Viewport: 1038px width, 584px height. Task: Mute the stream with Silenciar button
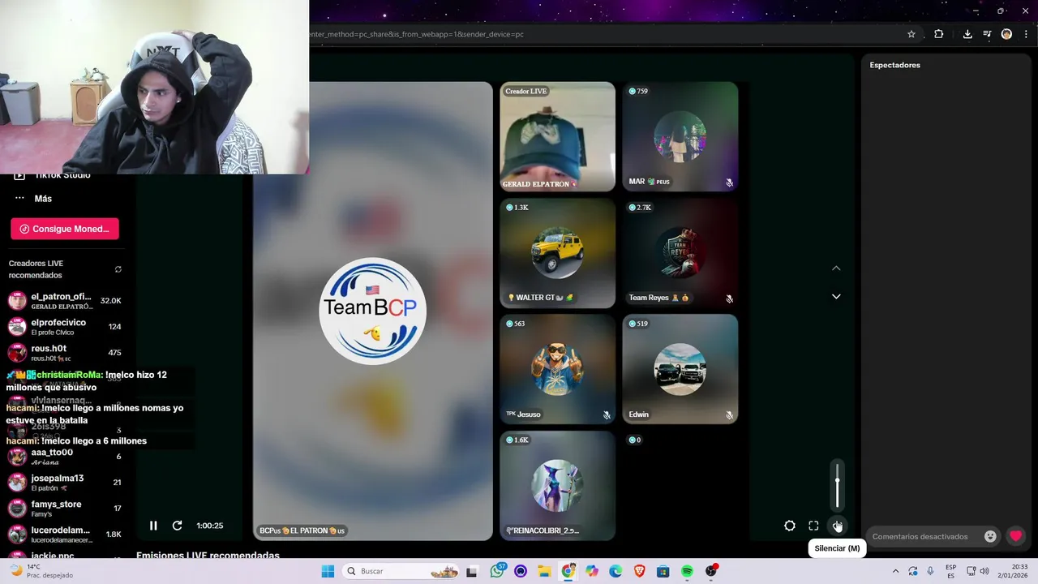(x=837, y=526)
